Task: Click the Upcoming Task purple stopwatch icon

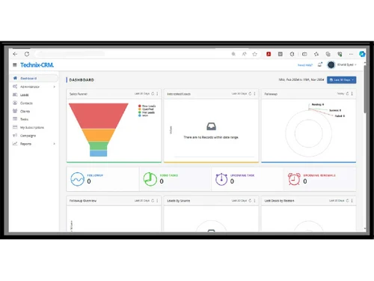Action: [221, 179]
